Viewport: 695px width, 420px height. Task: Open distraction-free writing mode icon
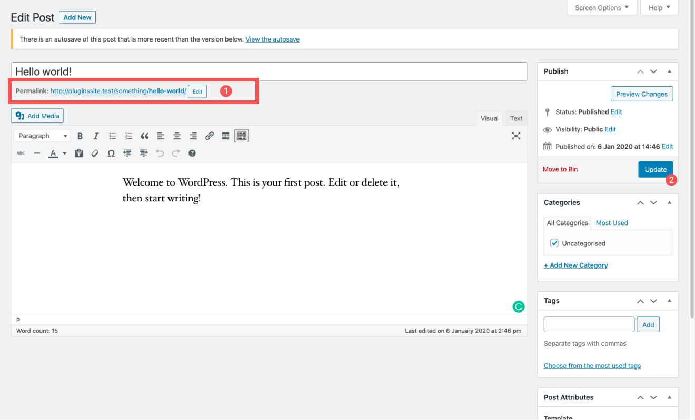click(516, 136)
